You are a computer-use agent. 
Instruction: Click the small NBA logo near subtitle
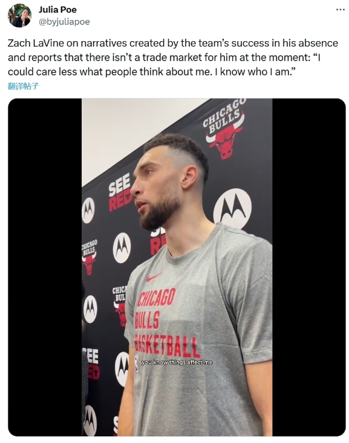click(137, 365)
